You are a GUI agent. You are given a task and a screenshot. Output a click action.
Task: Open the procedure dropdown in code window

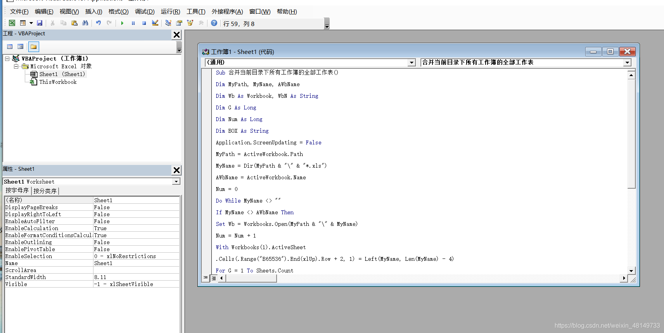[627, 62]
